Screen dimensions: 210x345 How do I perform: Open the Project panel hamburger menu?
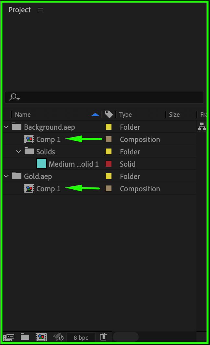(40, 10)
